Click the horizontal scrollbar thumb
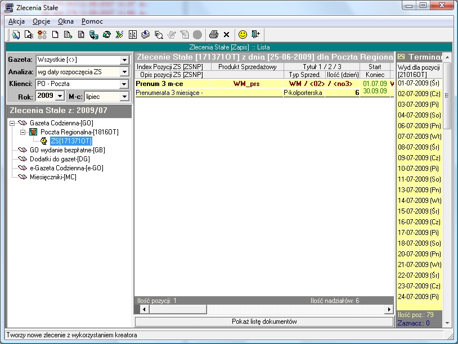458x344 pixels. [178, 309]
